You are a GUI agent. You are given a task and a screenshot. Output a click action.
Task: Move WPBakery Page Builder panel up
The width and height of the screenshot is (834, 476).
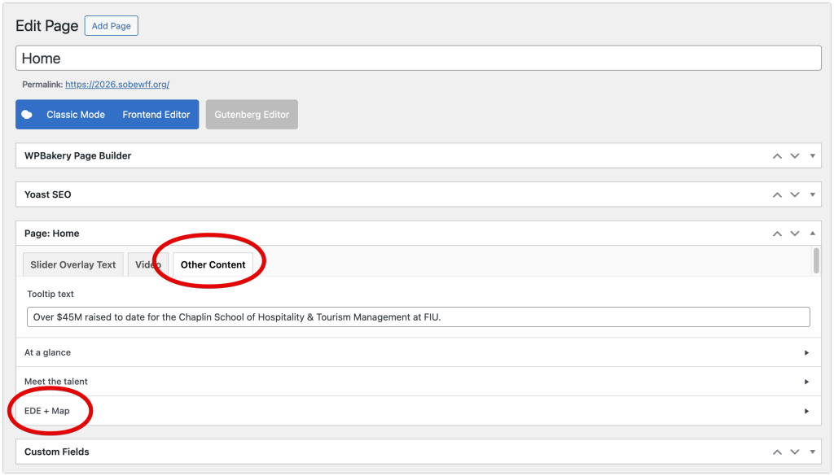(777, 156)
